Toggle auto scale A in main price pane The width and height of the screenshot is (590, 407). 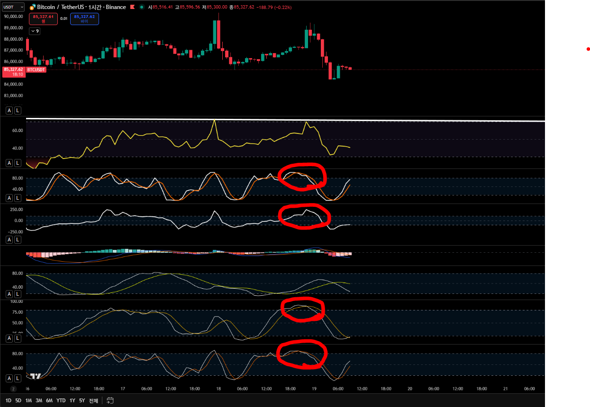pos(9,110)
